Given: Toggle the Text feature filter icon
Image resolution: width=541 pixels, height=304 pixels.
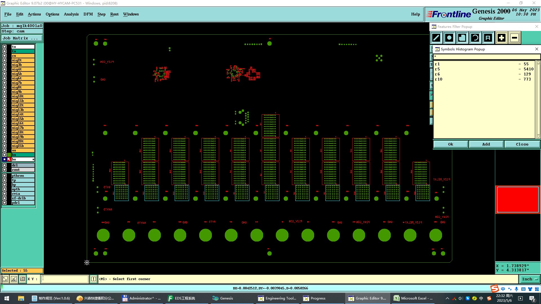Looking at the screenshot, I should (x=488, y=38).
